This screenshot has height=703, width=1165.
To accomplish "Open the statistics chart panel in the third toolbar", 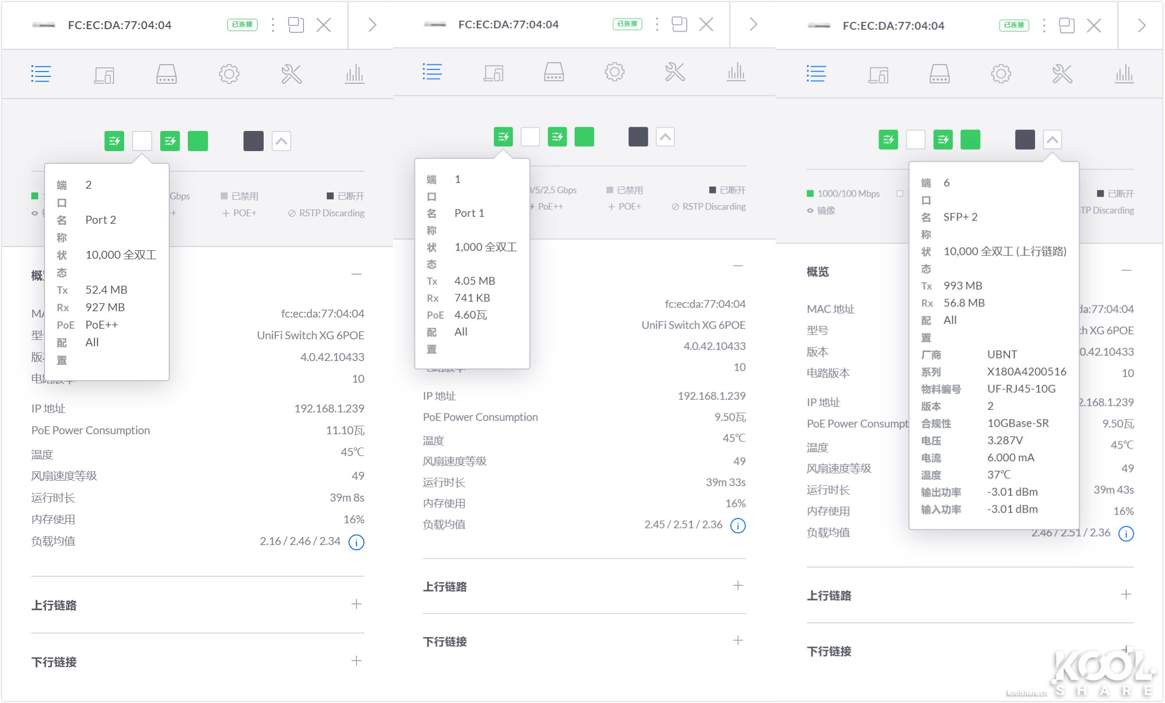I will click(x=1125, y=74).
